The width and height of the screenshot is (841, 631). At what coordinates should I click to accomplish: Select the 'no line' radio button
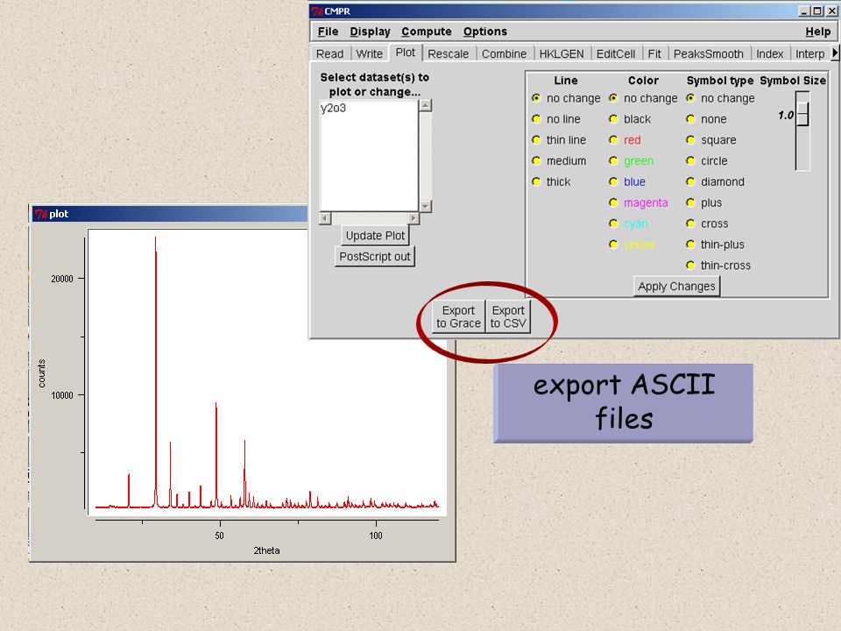click(x=536, y=118)
